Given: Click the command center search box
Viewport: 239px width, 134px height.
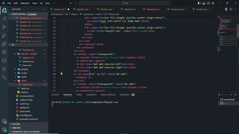Looking at the screenshot, I should pos(125,3).
